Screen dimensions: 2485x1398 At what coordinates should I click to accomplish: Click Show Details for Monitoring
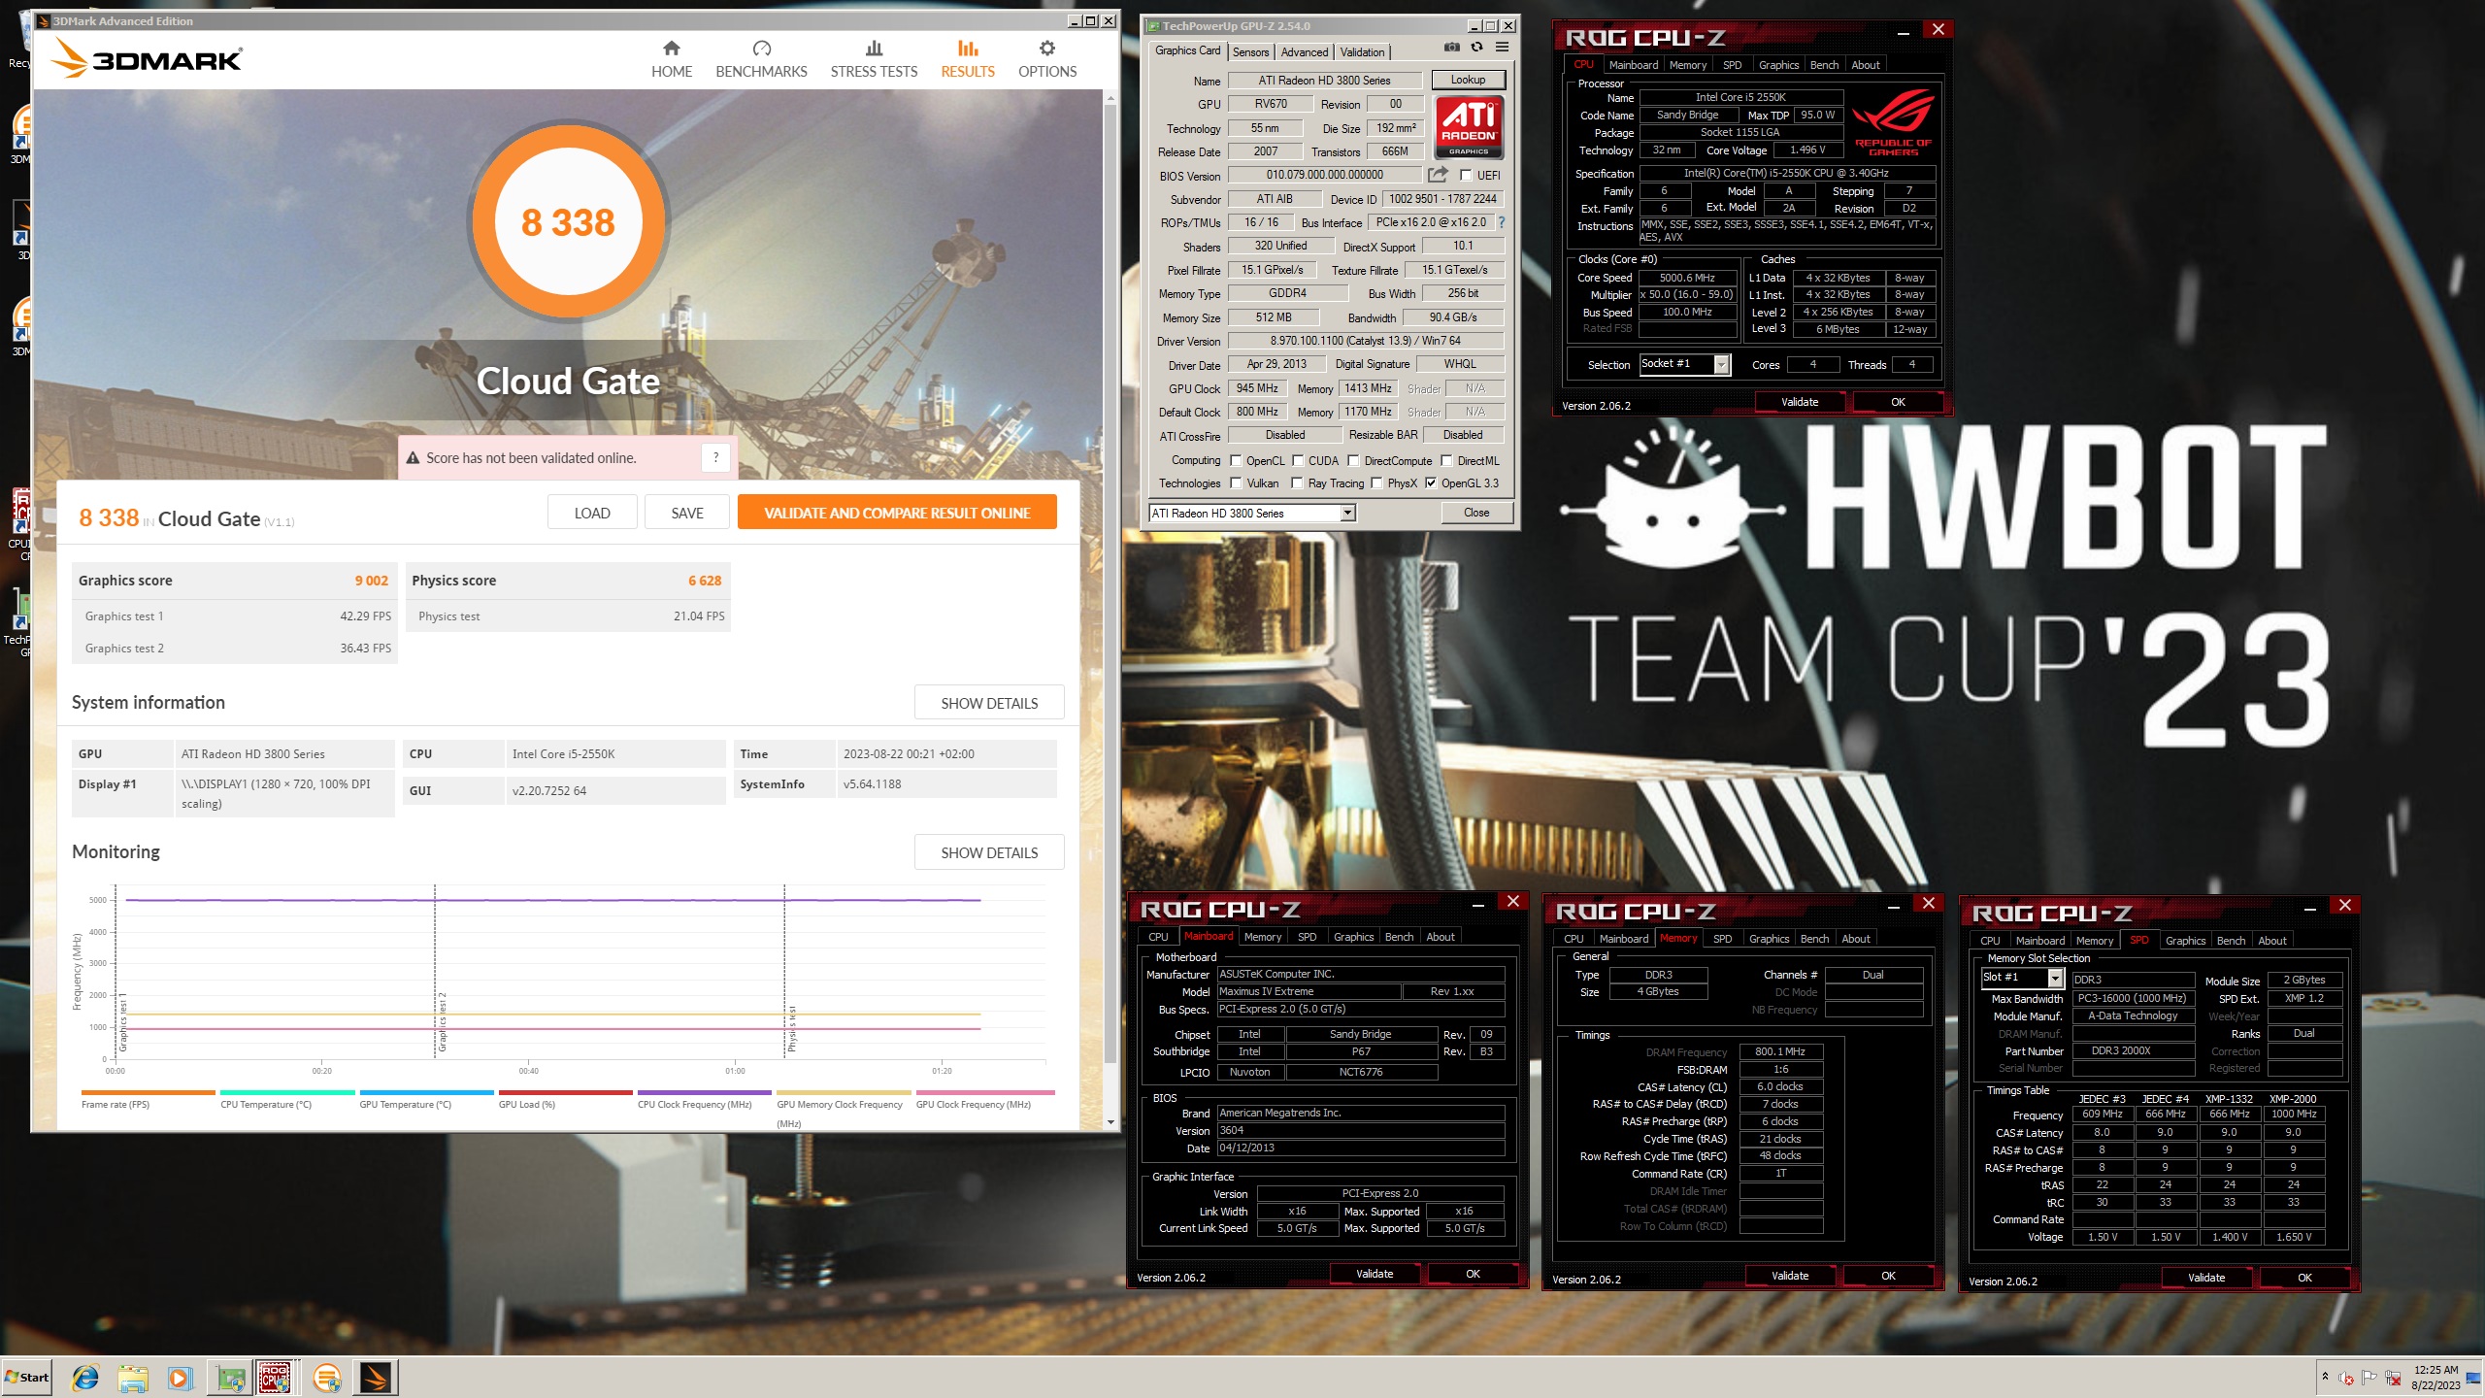pos(989,852)
